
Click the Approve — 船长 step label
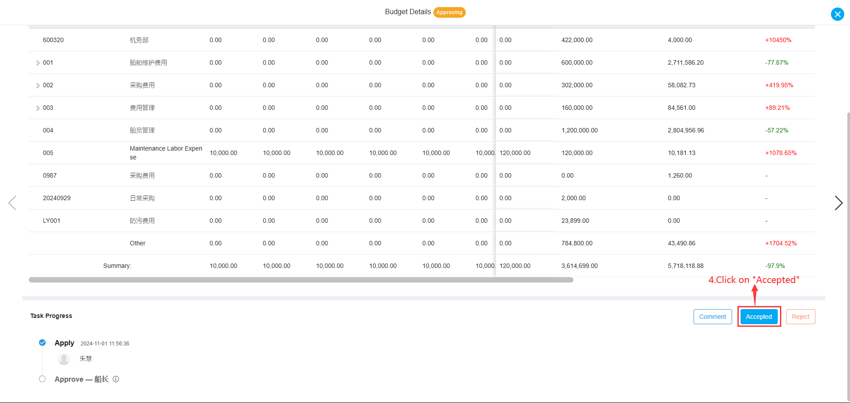82,379
